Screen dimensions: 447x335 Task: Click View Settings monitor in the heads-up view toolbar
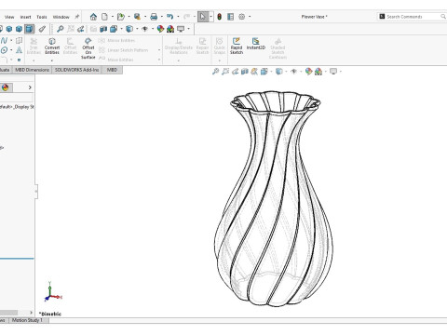pos(333,72)
